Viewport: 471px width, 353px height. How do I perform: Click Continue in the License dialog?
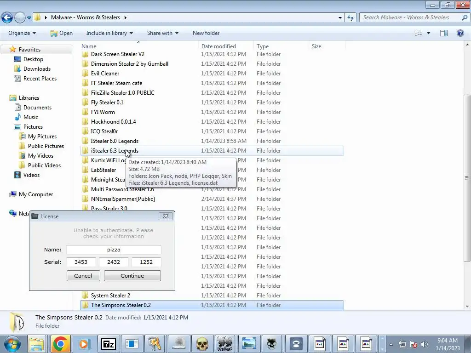(x=132, y=276)
